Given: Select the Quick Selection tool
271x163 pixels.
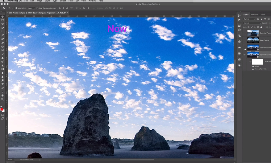Looking at the screenshot, I should [2, 28].
